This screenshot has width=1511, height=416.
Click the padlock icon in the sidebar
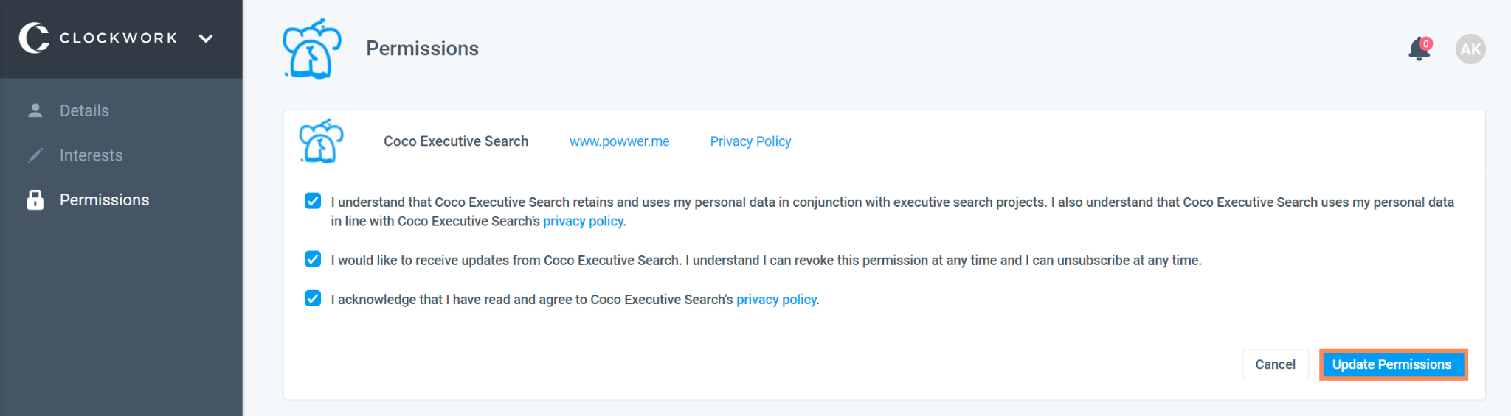tap(35, 200)
